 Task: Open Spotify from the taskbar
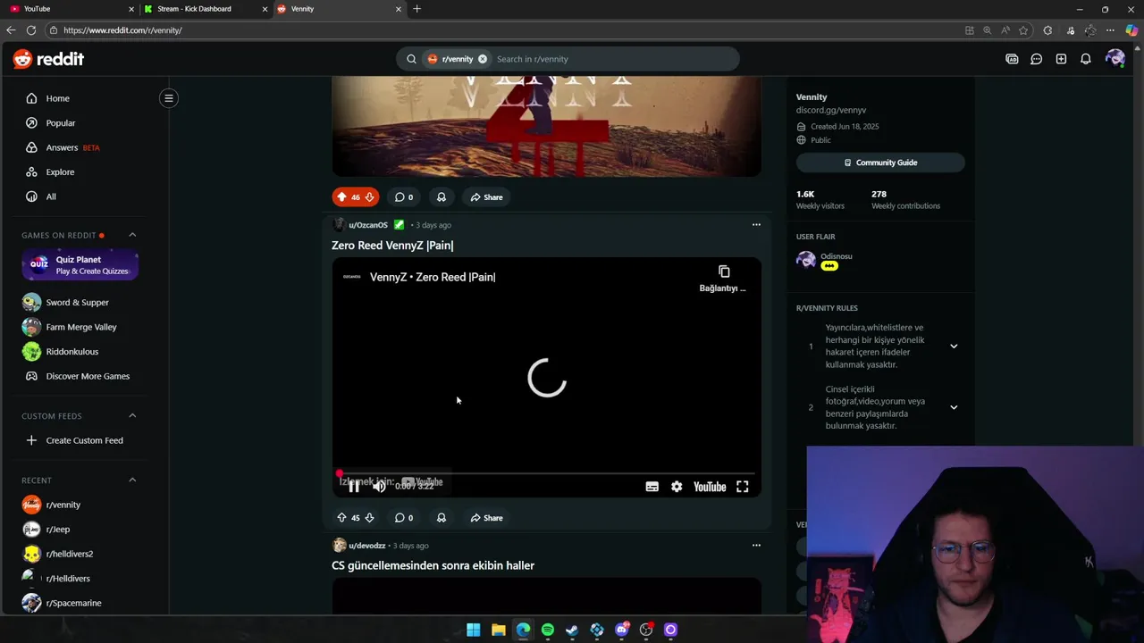click(x=547, y=630)
